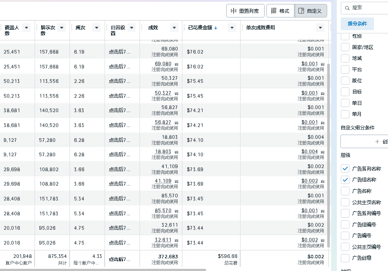
Task: Select the 细分条件 tab
Action: pos(357,23)
